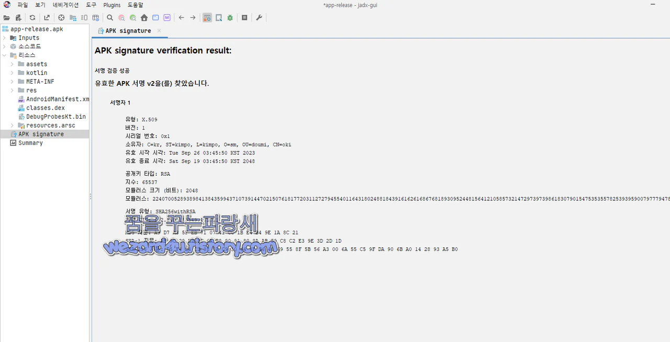Open the Plugins menu
Image resolution: width=670 pixels, height=342 pixels.
pos(112,5)
